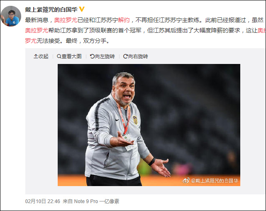Open 奥拉罗尤 link at second line start
This screenshot has width=266, height=211.
point(37,30)
